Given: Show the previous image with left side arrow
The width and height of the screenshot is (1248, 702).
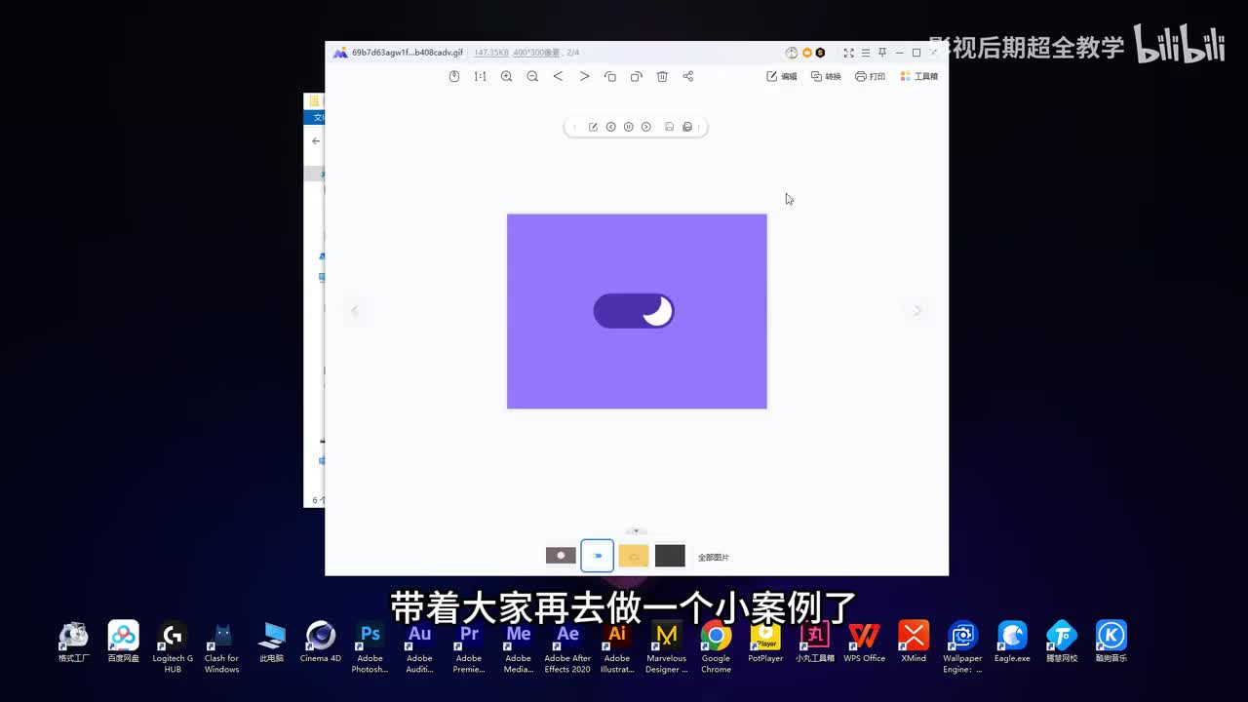Looking at the screenshot, I should pos(355,310).
